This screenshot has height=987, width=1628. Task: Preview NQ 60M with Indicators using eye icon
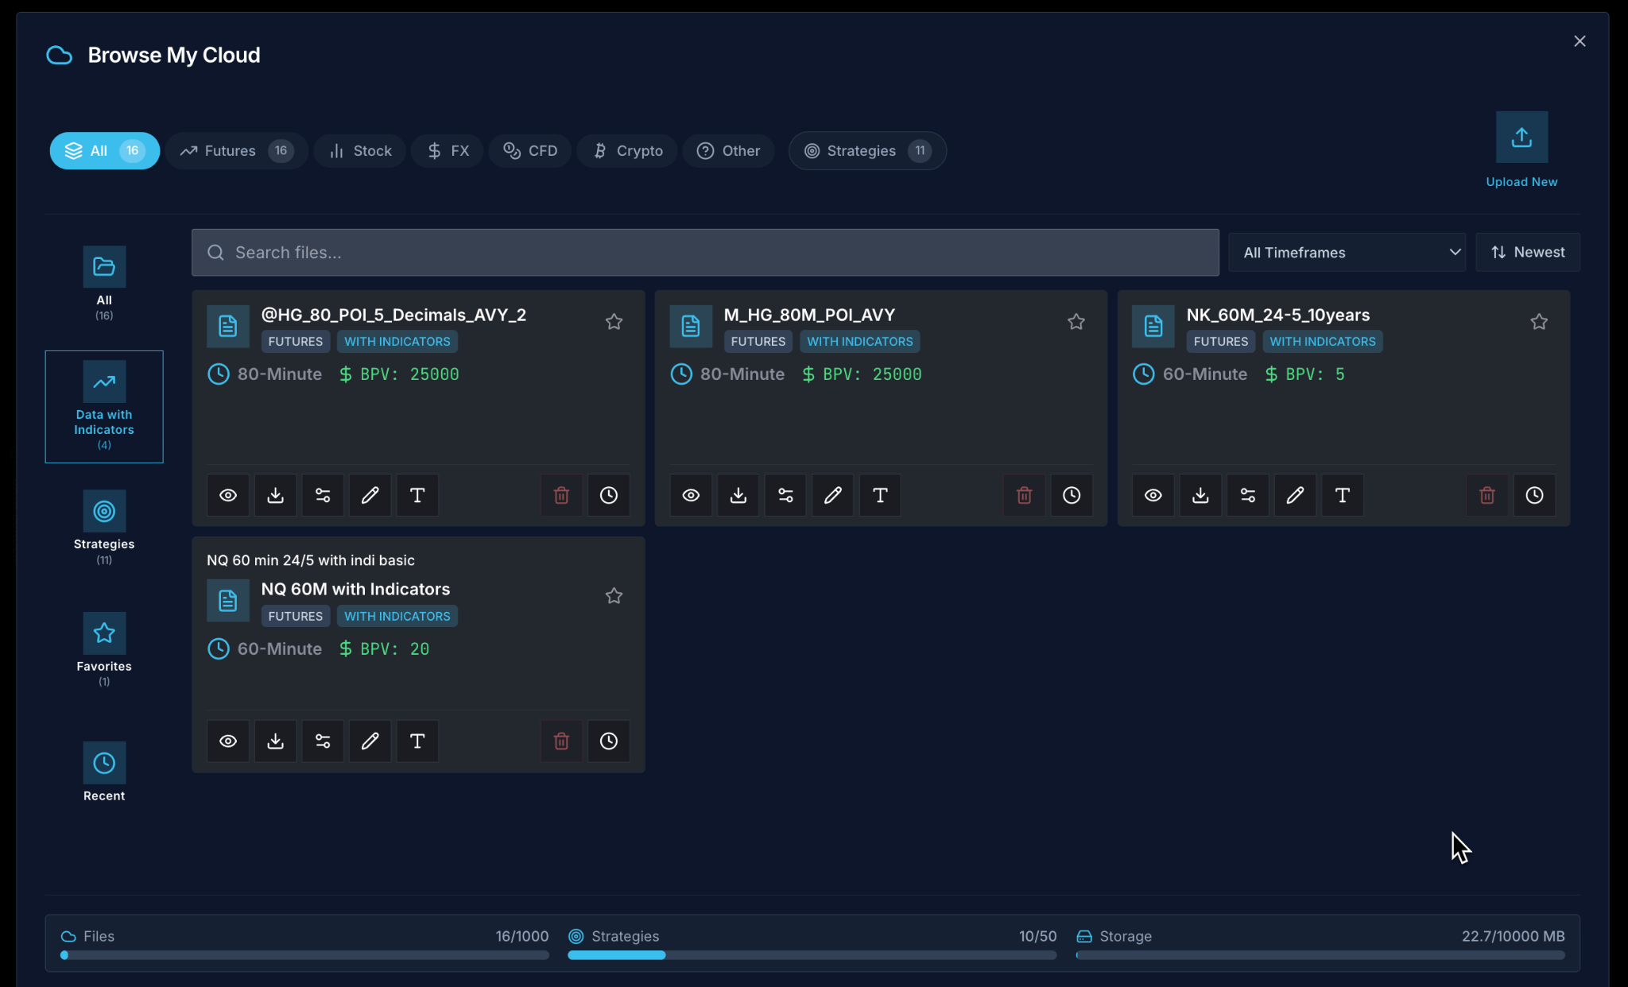pos(228,741)
